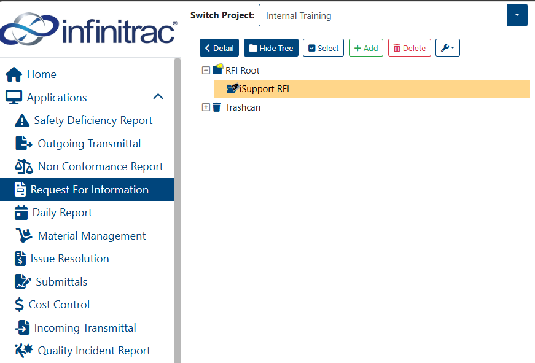
Task: Open the Switch Project dropdown arrow
Action: pos(517,15)
